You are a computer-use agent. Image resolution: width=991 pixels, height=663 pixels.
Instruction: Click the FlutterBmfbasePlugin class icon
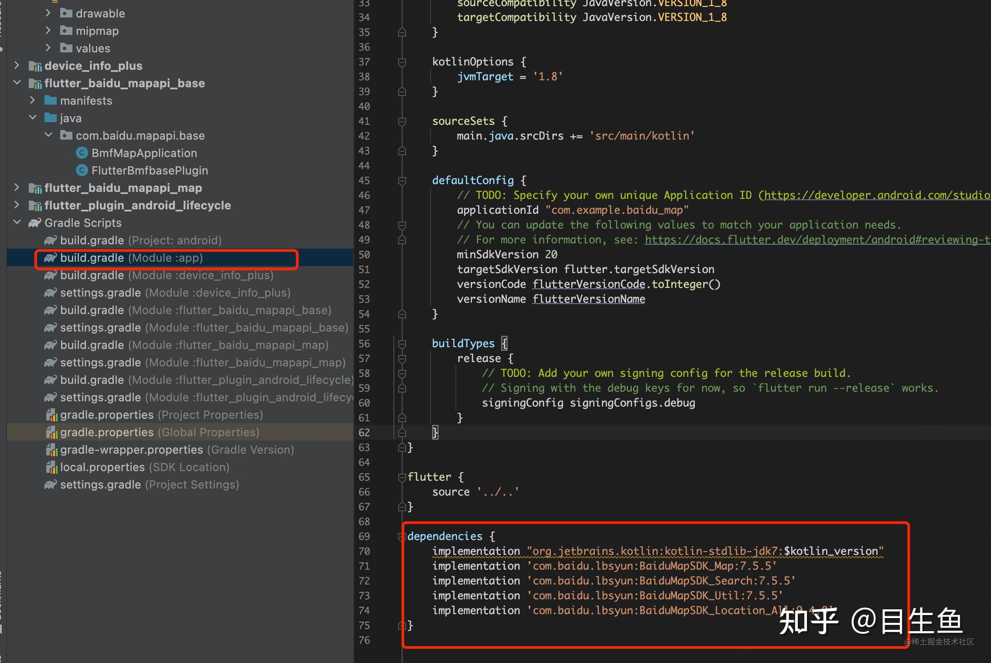tap(82, 171)
